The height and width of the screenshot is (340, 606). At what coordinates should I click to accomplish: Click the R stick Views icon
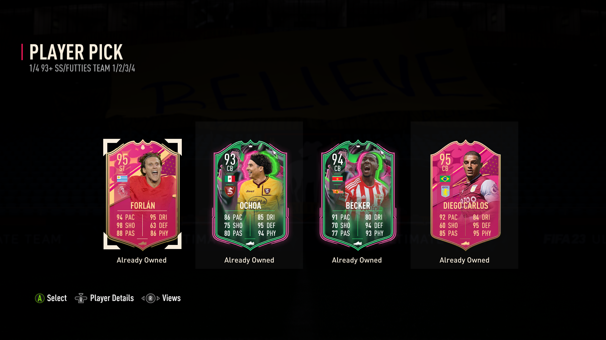click(x=151, y=298)
